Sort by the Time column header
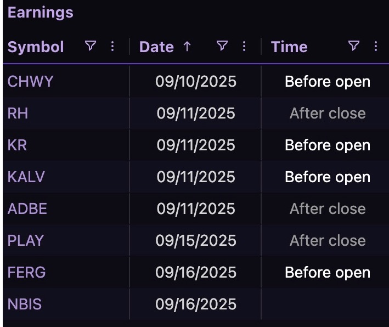This screenshot has width=389, height=327. click(x=289, y=47)
